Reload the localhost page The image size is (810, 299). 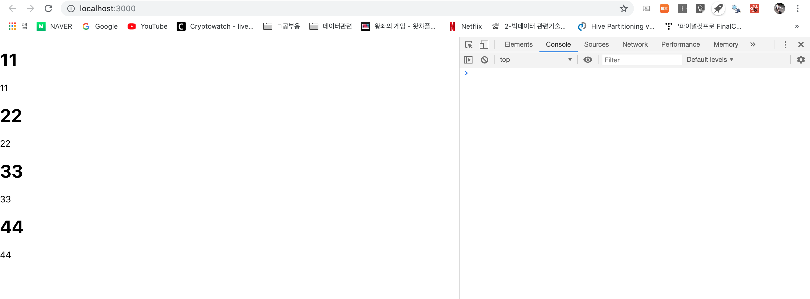pos(48,8)
